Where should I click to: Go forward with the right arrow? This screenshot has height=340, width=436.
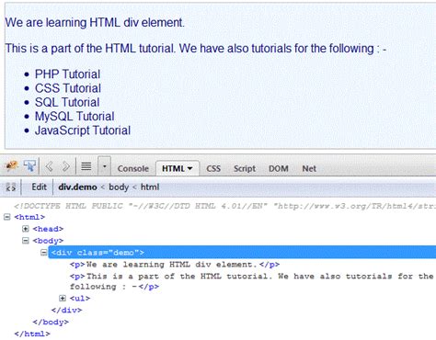[66, 166]
